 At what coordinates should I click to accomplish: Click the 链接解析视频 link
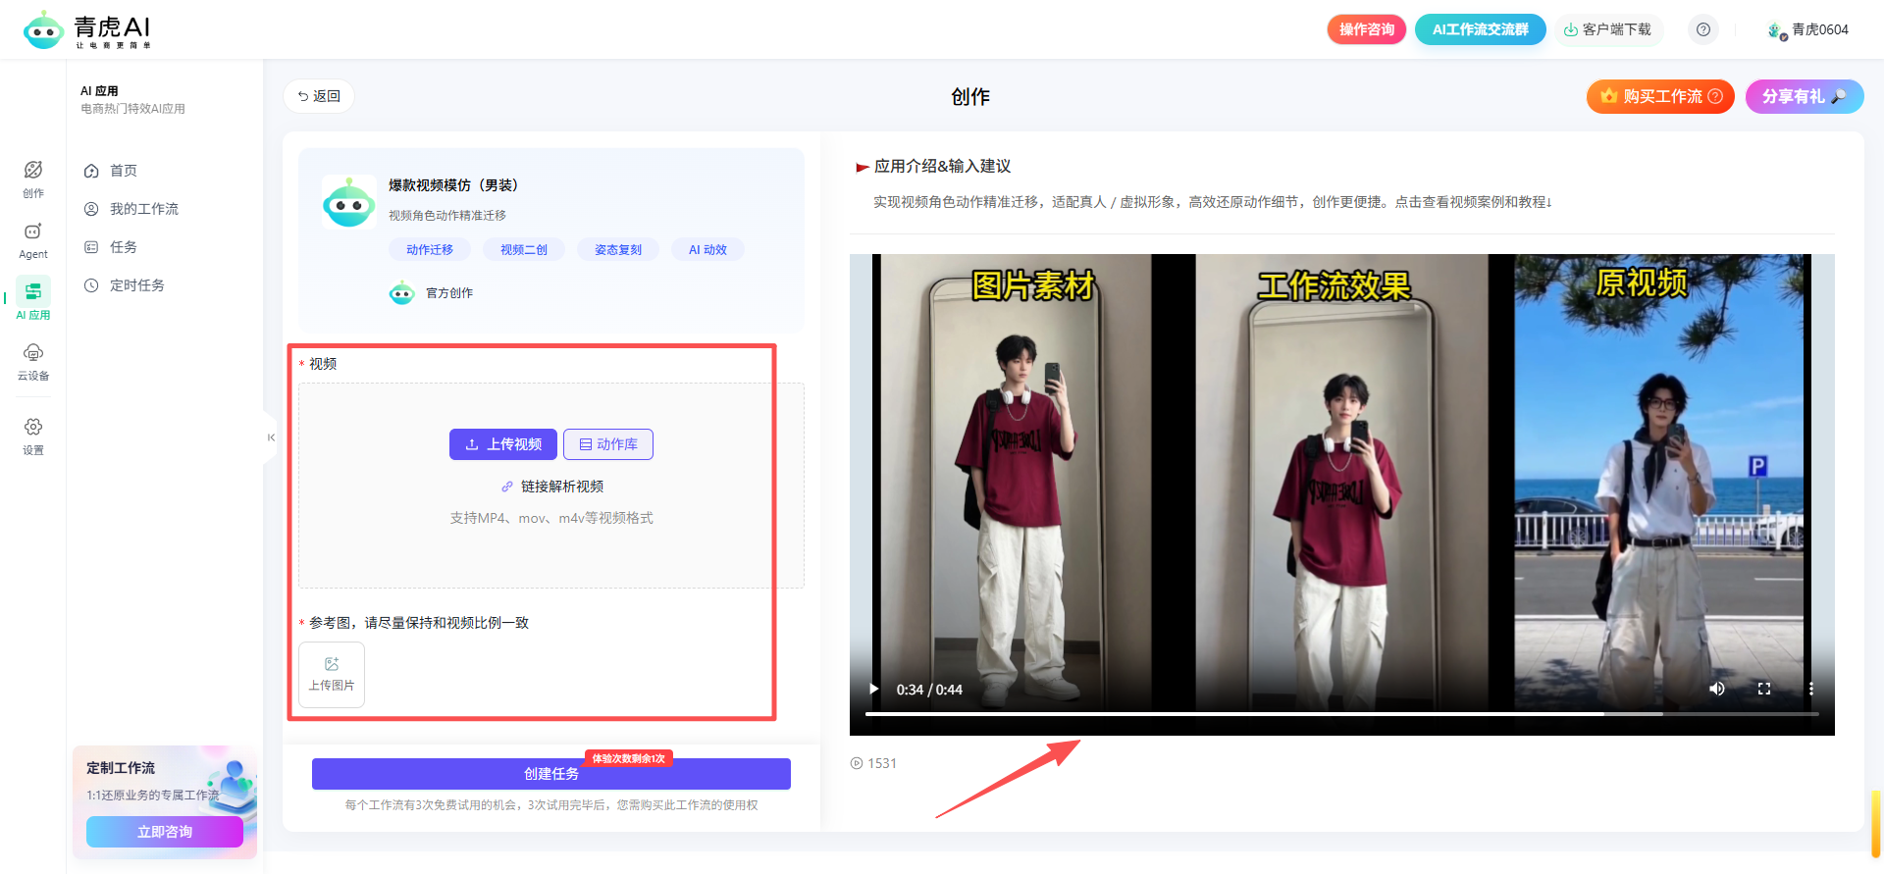[x=552, y=487]
